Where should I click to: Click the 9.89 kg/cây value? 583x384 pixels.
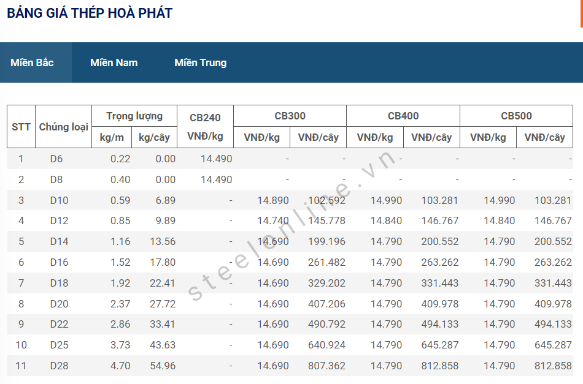(x=166, y=220)
